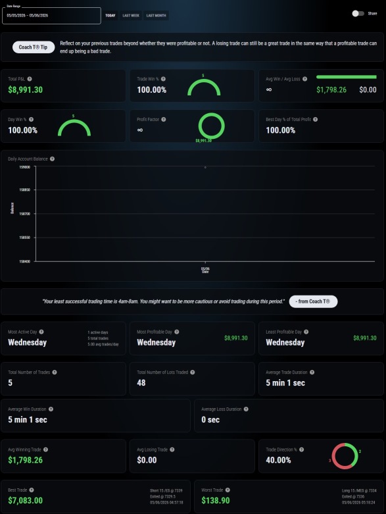Open the Date Range input field

tap(51, 15)
